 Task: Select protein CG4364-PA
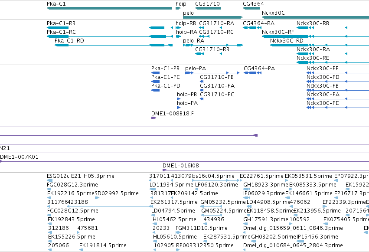point(259,69)
